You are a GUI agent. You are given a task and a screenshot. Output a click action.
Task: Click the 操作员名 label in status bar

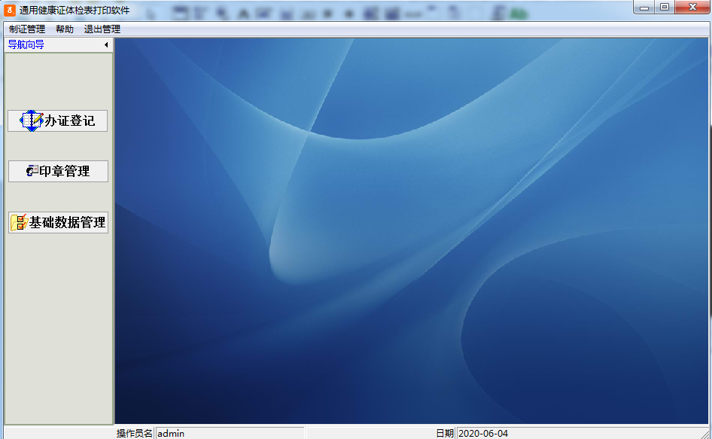coord(135,434)
